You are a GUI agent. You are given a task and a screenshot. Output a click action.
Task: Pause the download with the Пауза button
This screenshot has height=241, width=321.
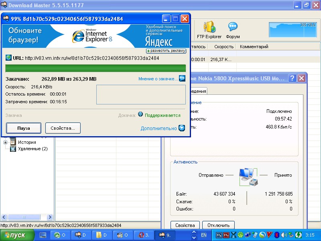click(24, 128)
